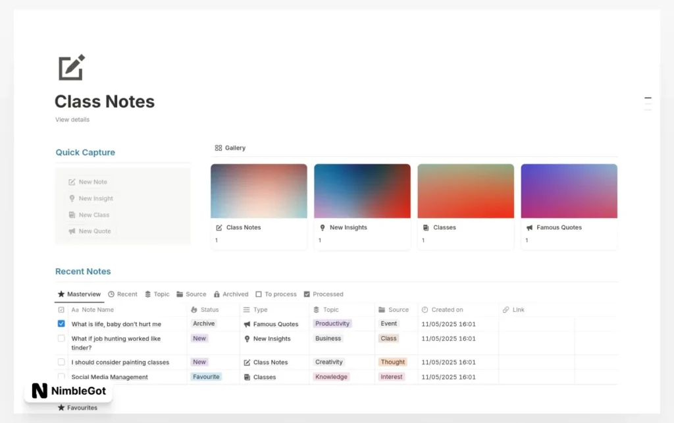Click the Source column header
The image size is (674, 423).
pos(394,310)
